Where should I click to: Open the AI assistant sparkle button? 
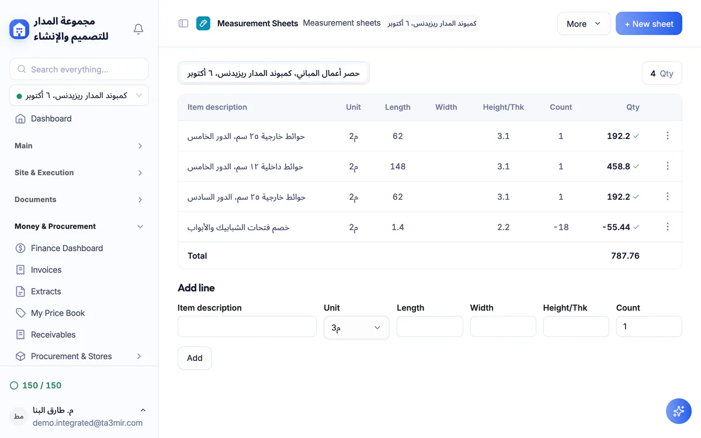point(679,411)
